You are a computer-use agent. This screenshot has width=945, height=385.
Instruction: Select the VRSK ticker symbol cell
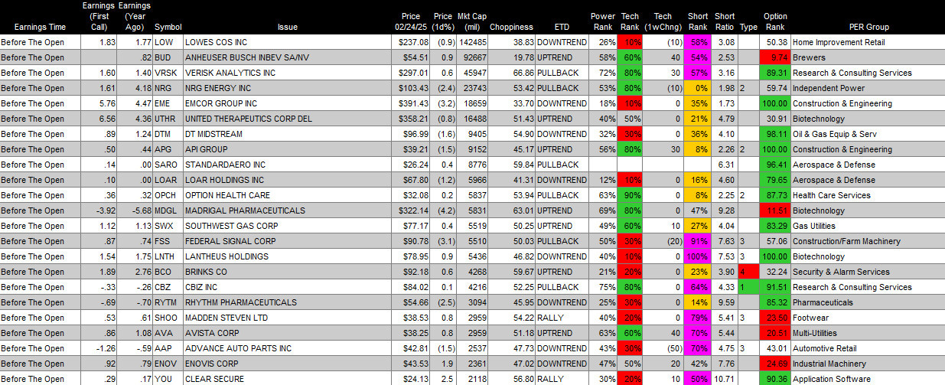coord(168,73)
